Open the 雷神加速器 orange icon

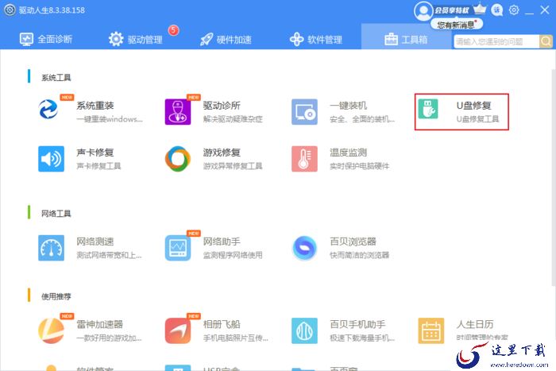52,330
